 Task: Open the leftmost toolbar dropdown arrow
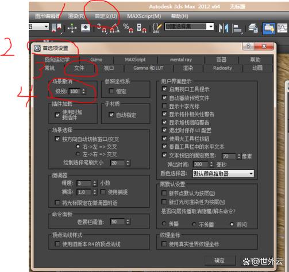click(46, 26)
